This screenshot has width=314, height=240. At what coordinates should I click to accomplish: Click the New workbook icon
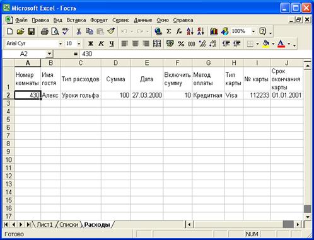pos(9,31)
